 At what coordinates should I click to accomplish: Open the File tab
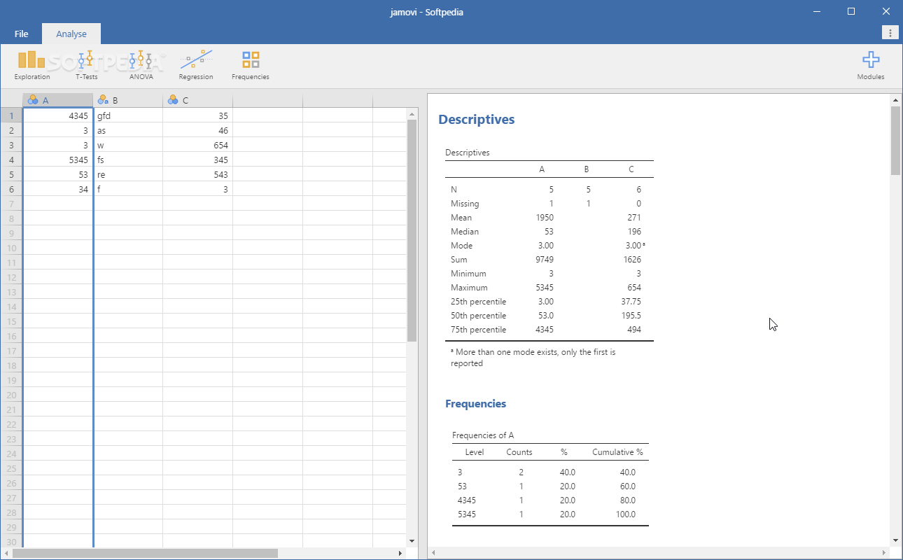[x=22, y=34]
